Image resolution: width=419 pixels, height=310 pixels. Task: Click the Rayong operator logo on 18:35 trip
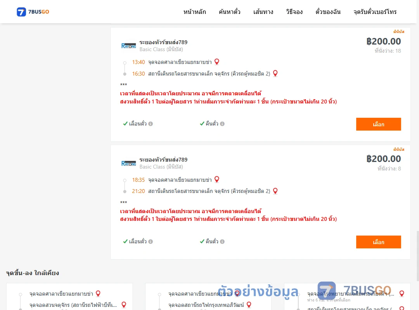(x=128, y=163)
